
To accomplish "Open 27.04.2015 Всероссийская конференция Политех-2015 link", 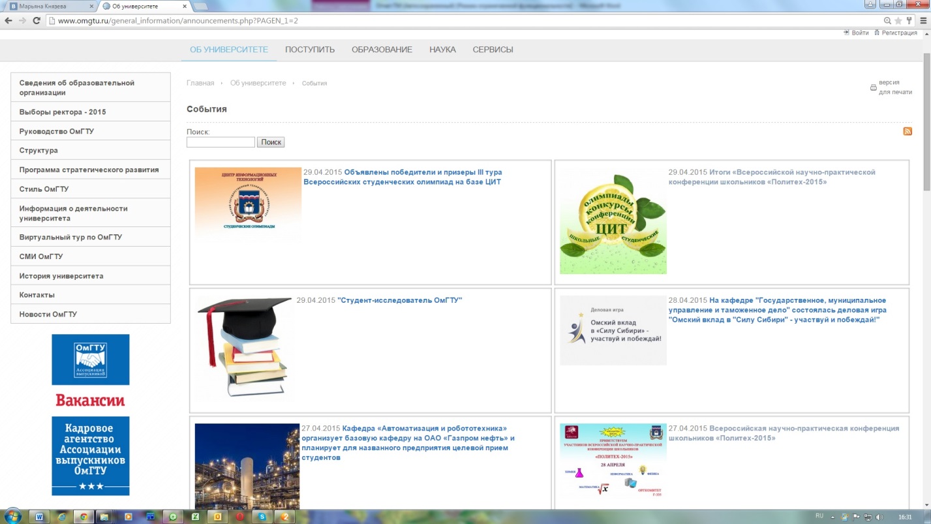I will pos(784,433).
